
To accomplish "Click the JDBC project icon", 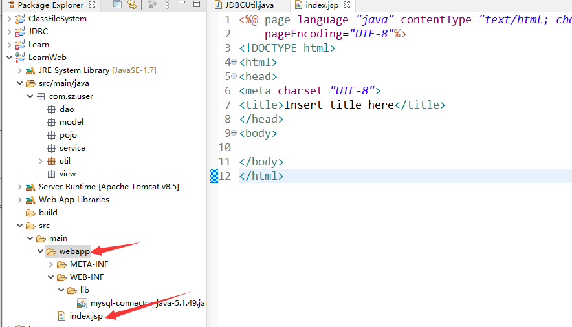I will point(19,32).
